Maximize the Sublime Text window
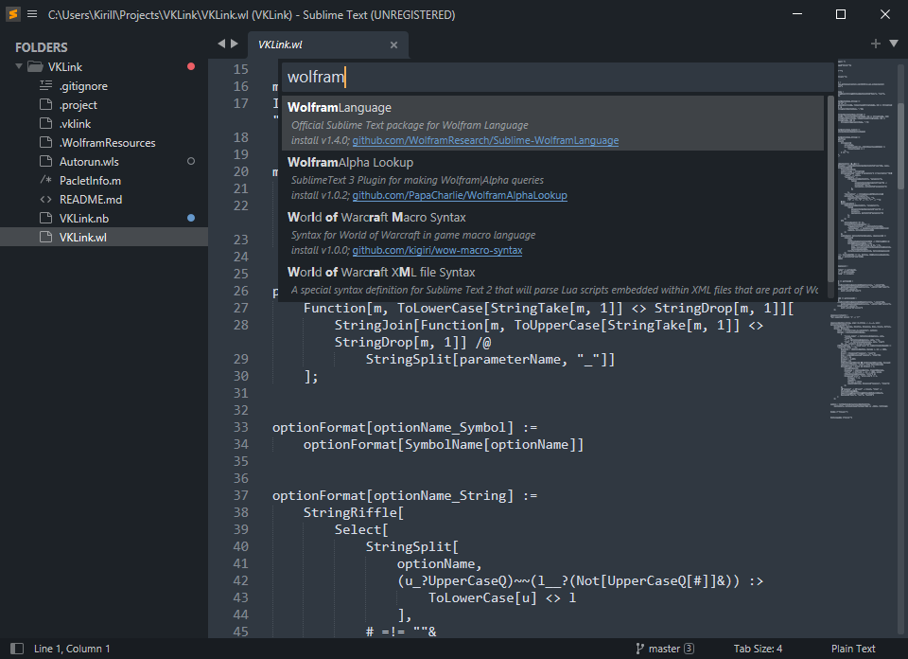The height and width of the screenshot is (659, 908). pos(841,14)
